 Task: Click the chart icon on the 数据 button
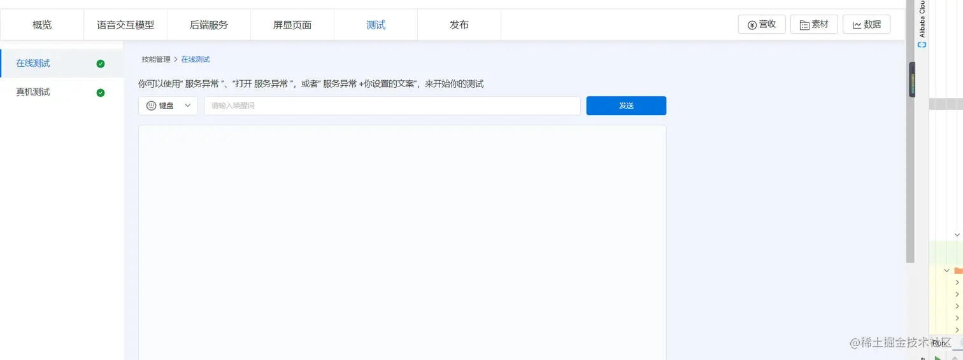857,25
